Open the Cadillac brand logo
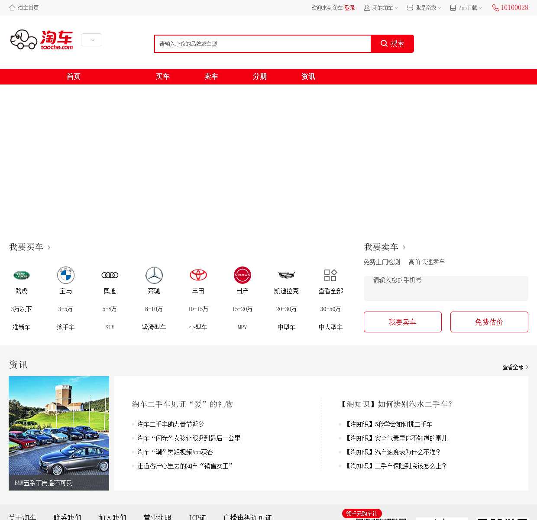Screen dimensions: 537x520 pos(287,275)
